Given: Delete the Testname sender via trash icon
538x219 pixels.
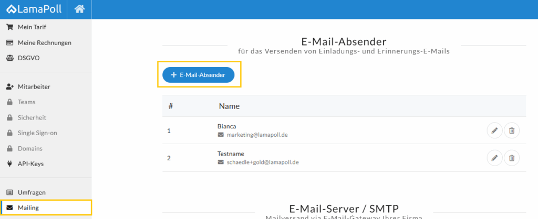Looking at the screenshot, I should [x=512, y=158].
